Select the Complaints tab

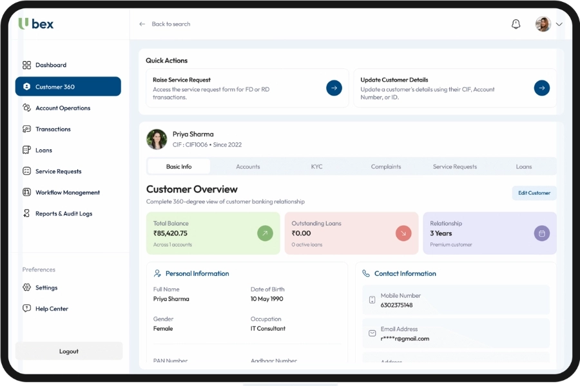(385, 167)
